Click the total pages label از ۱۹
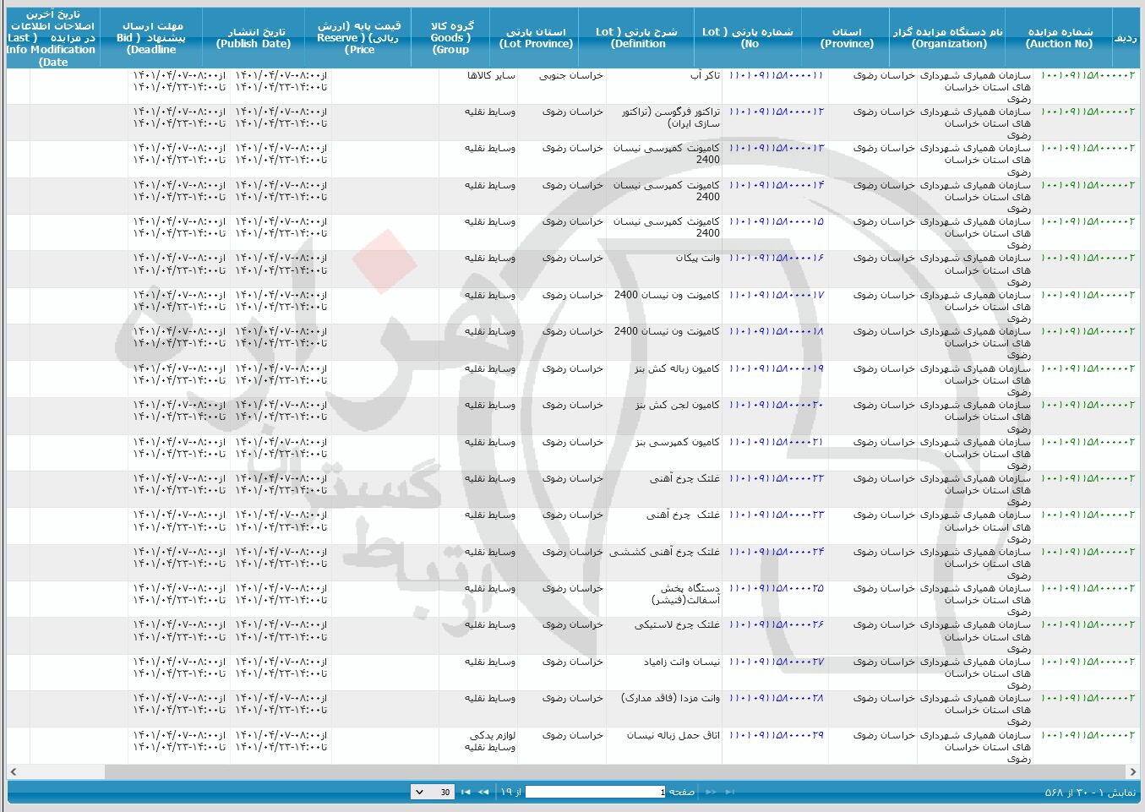Screen dimensions: 1145x812 pos(511,792)
